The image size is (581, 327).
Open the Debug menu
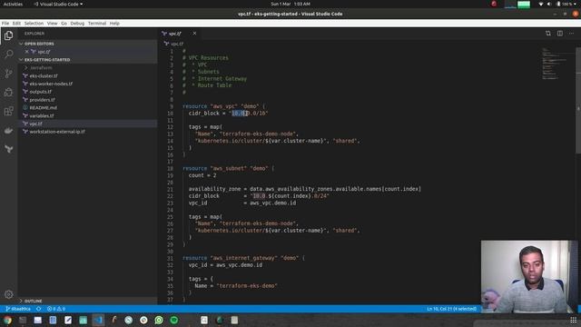pyautogui.click(x=77, y=24)
